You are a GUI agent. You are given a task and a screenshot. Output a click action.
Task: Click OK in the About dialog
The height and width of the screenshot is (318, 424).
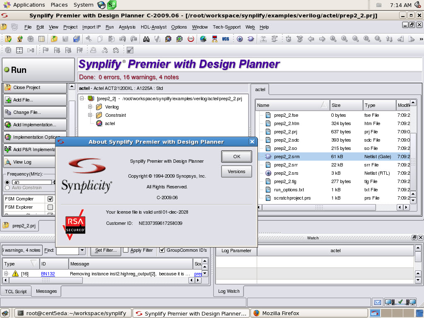coord(236,157)
